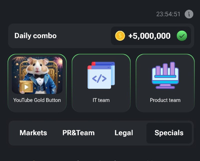Switch to the PR&Team tab
Screen dimensions: 200x161
(x=78, y=133)
